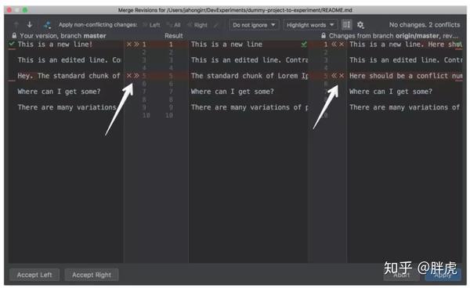Viewport: 470px width, 288px height.
Task: Click 'No changes. 2 conflicts' status text
Action: [x=425, y=24]
